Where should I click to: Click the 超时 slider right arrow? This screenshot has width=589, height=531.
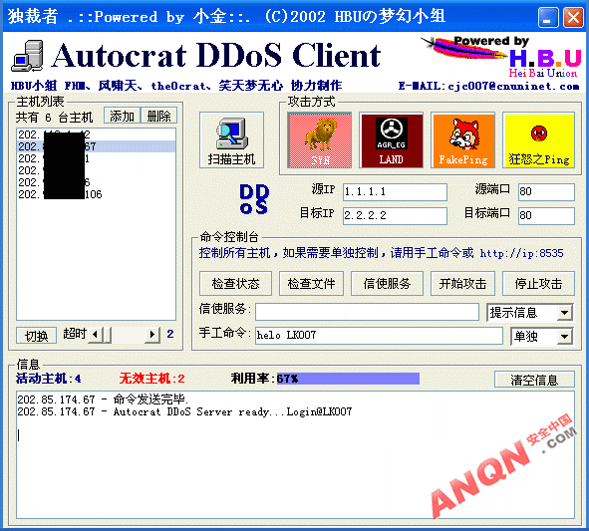tap(152, 334)
